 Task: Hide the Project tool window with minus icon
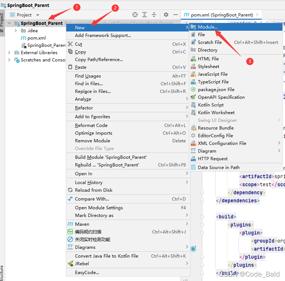[176, 15]
